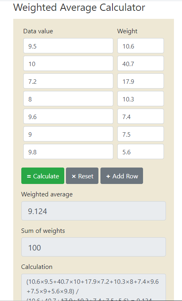
Task: Focus the weight field showing 40.7
Action: 141,63
